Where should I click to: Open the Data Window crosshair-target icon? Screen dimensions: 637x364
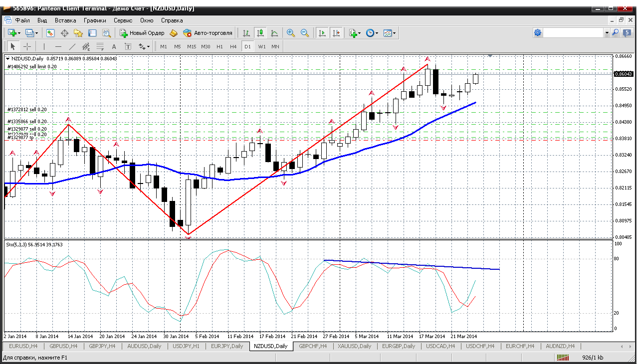pos(64,33)
